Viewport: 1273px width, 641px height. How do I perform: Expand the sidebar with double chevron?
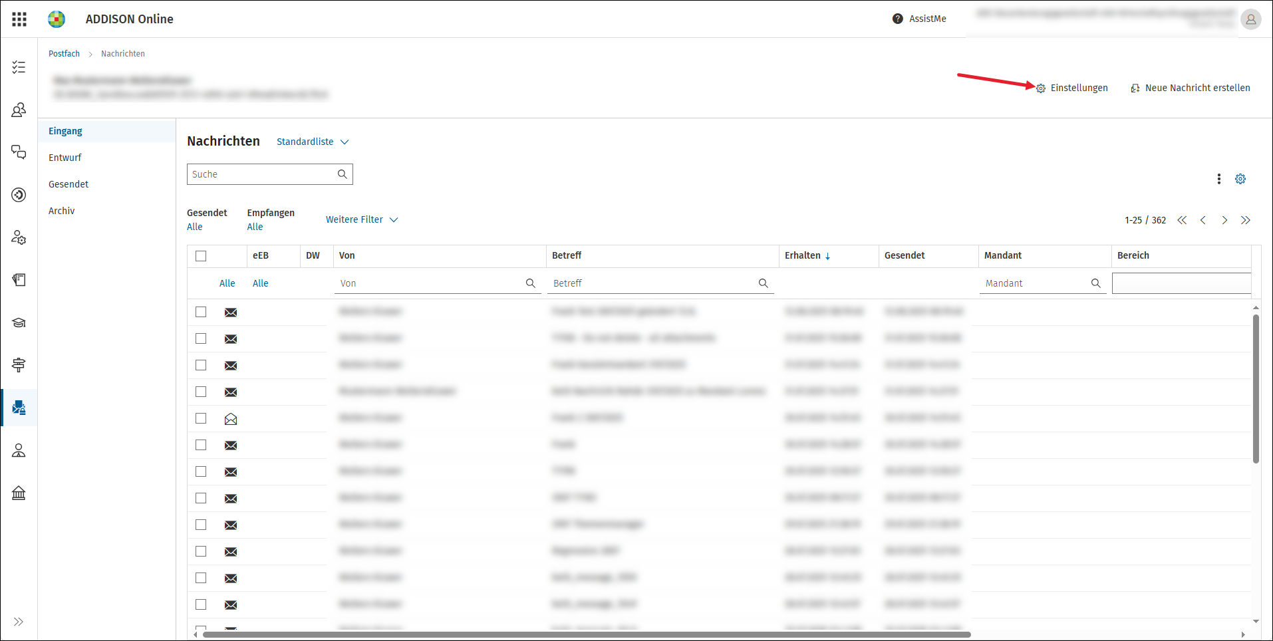point(19,622)
